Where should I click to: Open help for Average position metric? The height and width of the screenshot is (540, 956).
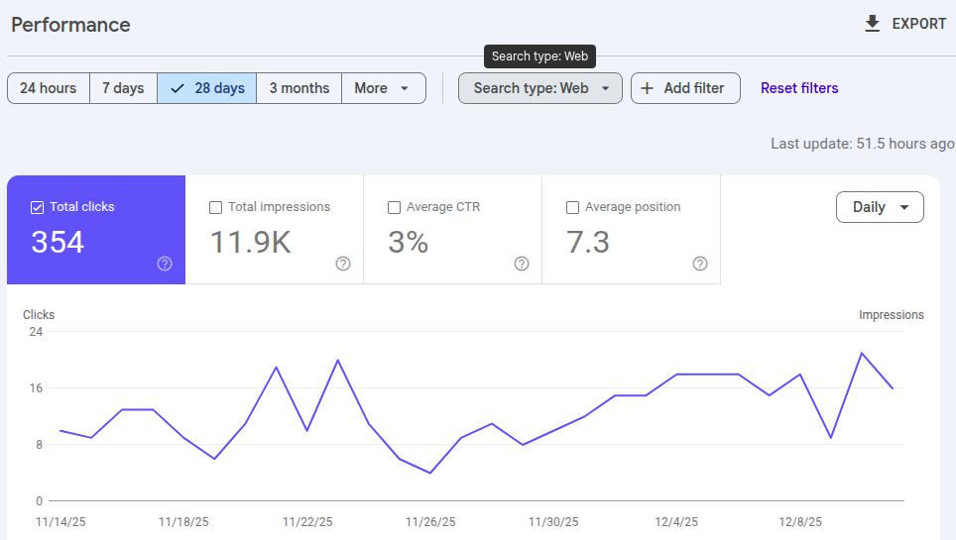point(700,264)
